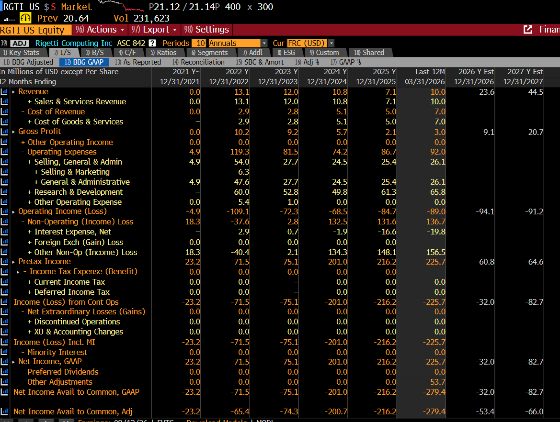This screenshot has height=422, width=560.
Task: Expand the Revenue row triangle
Action: 13,92
